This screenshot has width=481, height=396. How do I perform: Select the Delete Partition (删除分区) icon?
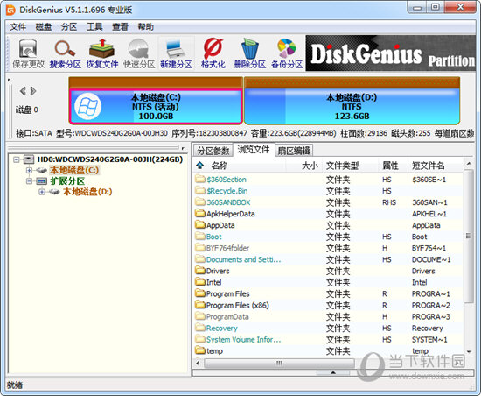coord(250,53)
